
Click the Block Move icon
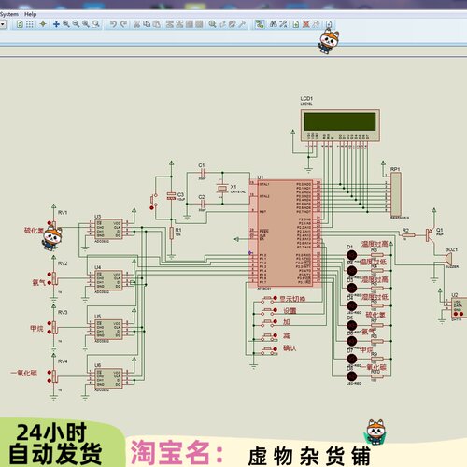click(179, 24)
